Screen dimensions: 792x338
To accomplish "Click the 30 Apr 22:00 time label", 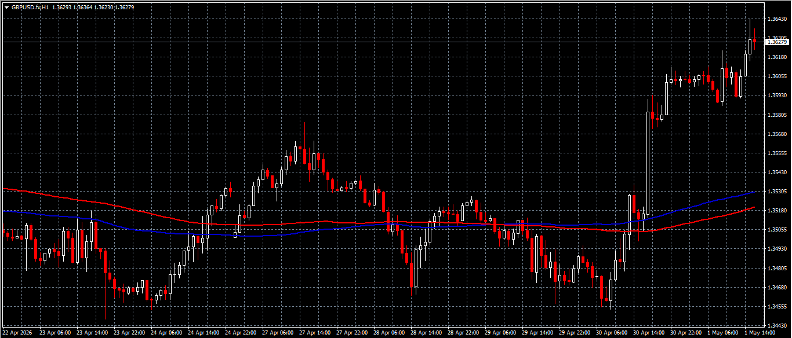I will [686, 333].
